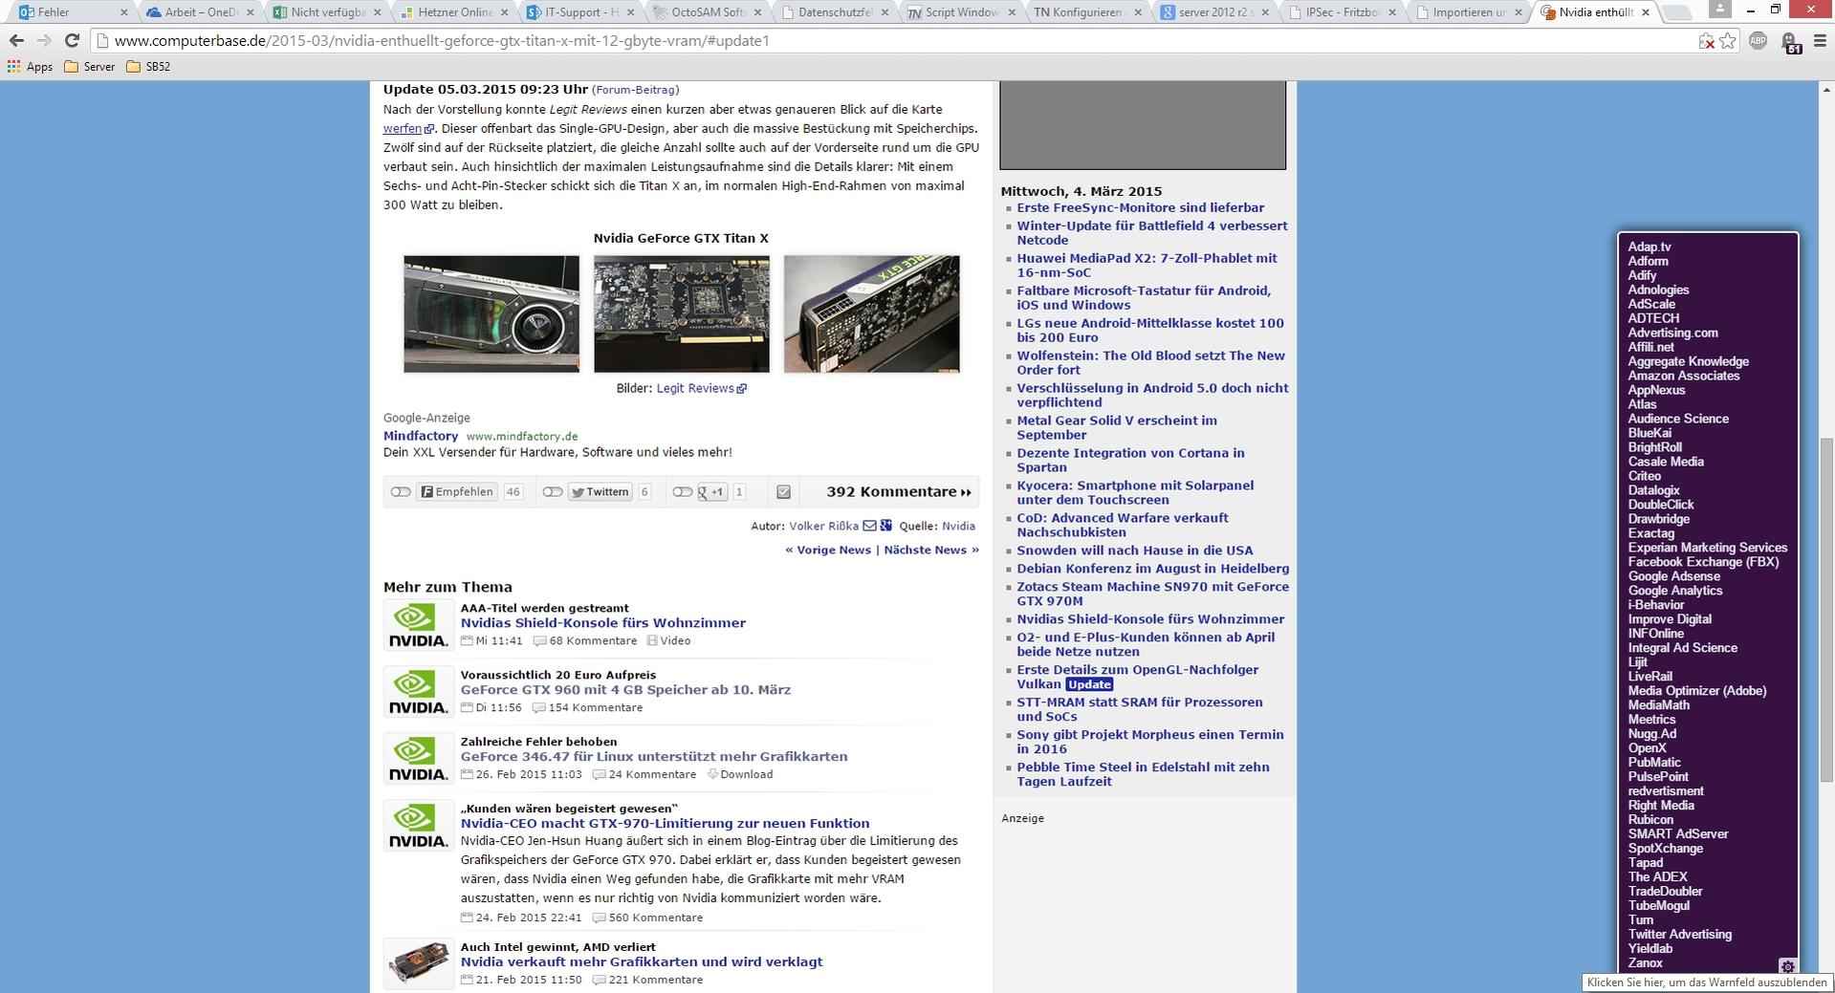The width and height of the screenshot is (1835, 993).
Task: Open the author's Google+ profile icon
Action: (x=886, y=526)
